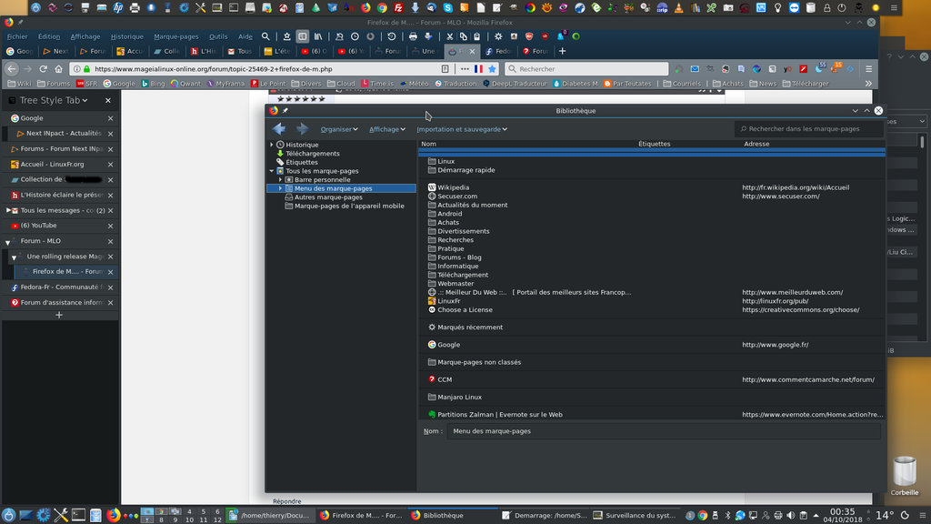Open a new tab with the plus button

click(x=562, y=51)
